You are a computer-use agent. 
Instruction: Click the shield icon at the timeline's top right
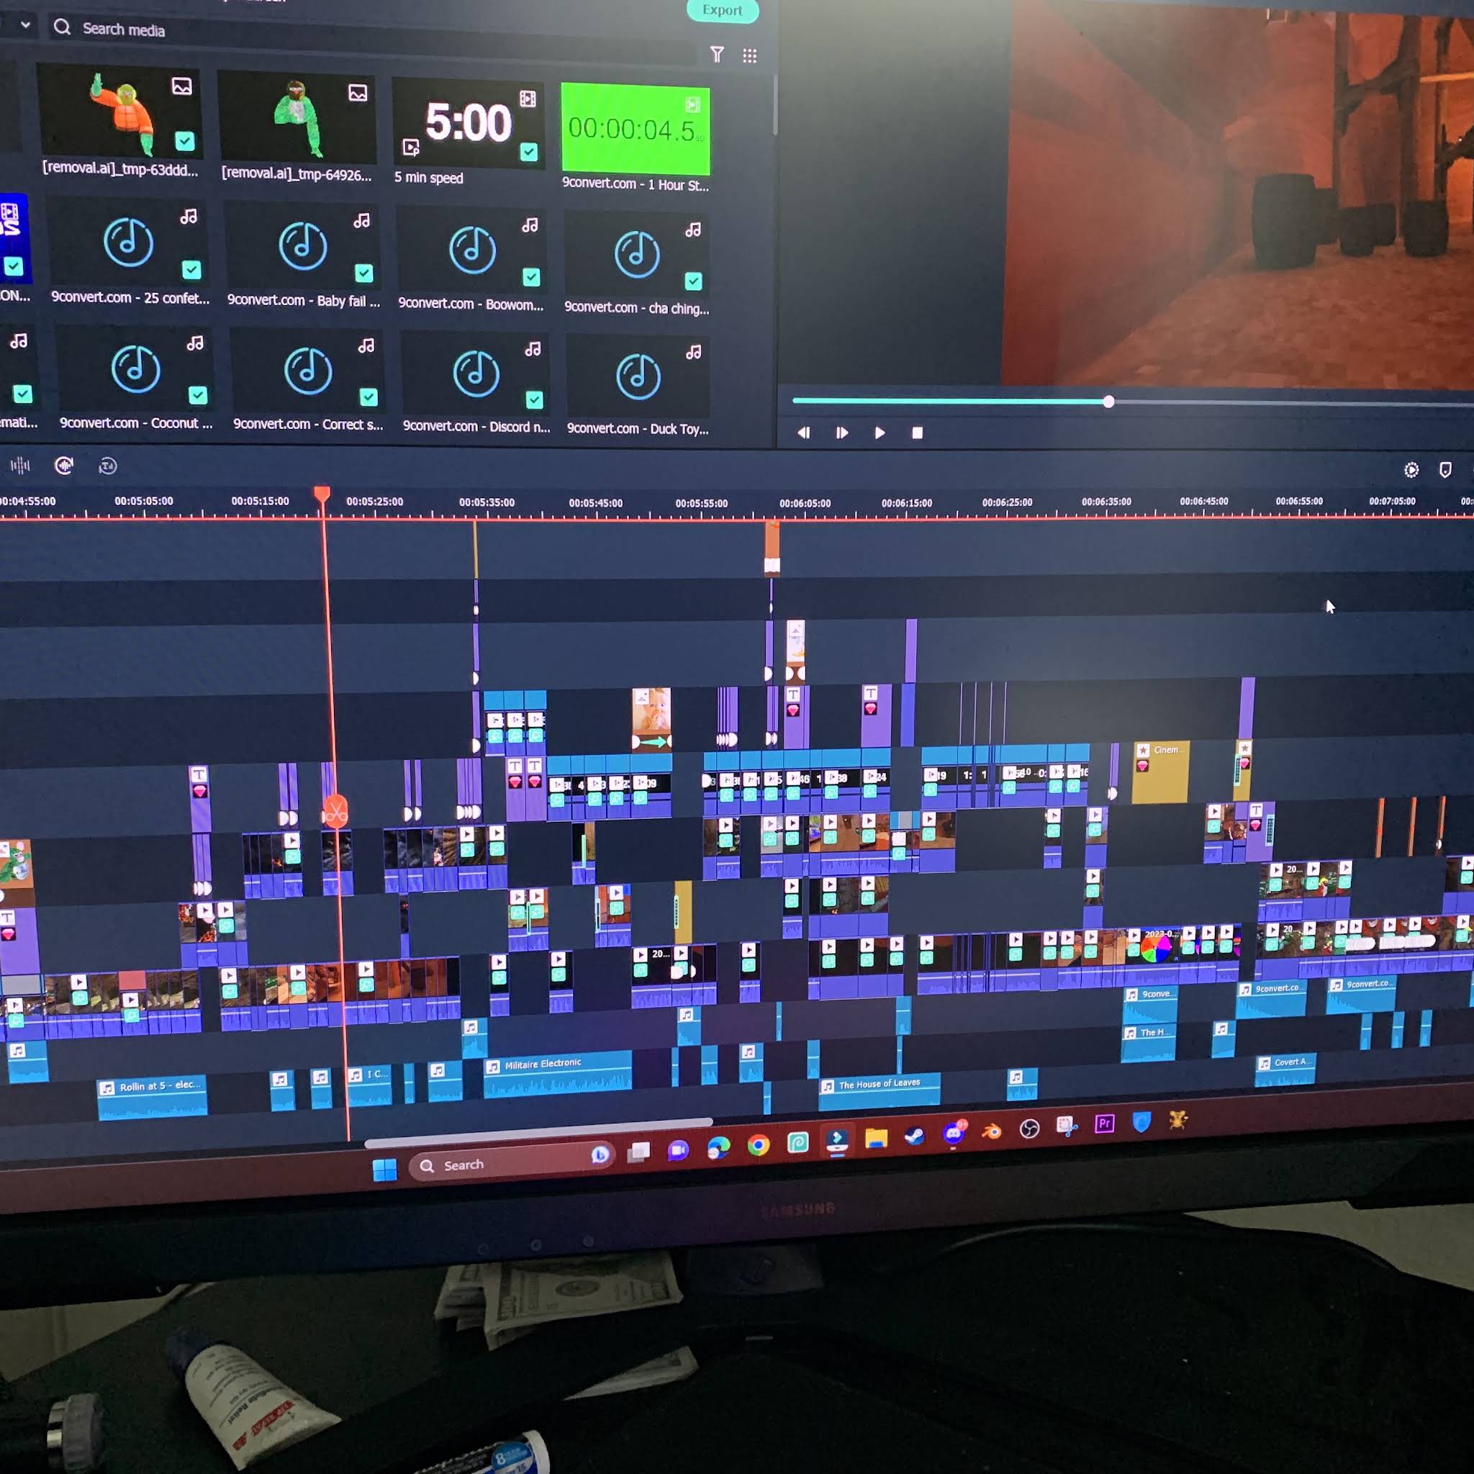1446,471
